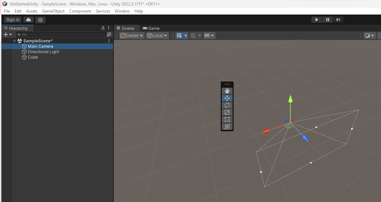Screen dimensions: 381x202
Task: Open the Services menu
Action: 103,11
